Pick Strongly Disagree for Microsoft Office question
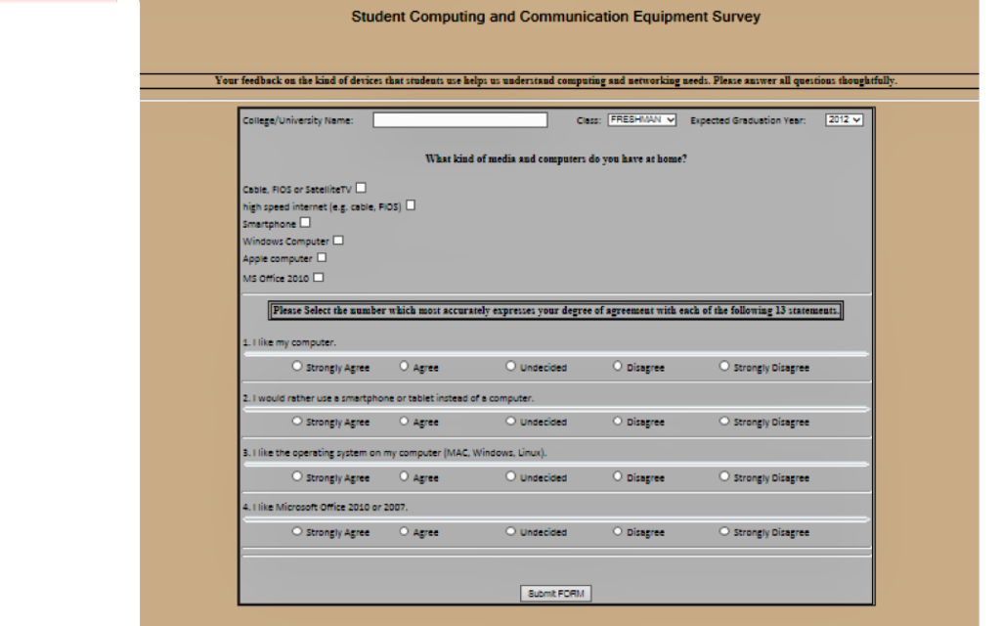 tap(724, 532)
